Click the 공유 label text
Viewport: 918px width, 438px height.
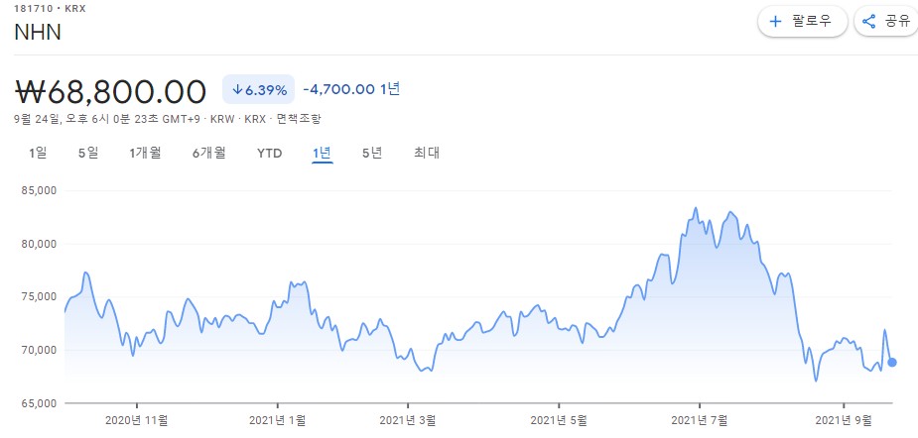coord(897,22)
